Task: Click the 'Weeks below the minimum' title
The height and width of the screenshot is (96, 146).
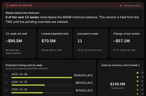Action: [23, 13]
